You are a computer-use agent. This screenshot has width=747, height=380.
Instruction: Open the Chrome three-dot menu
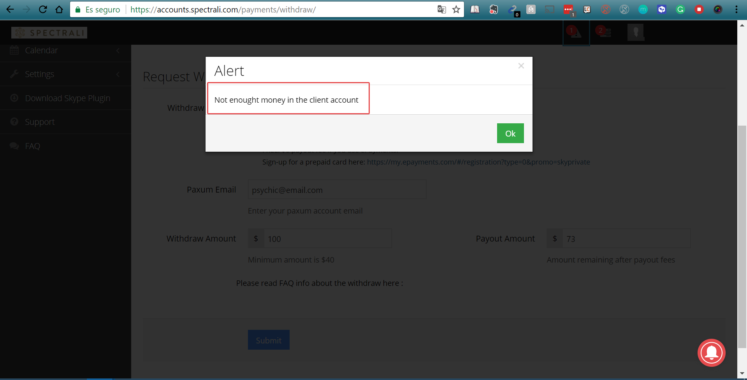pyautogui.click(x=736, y=10)
